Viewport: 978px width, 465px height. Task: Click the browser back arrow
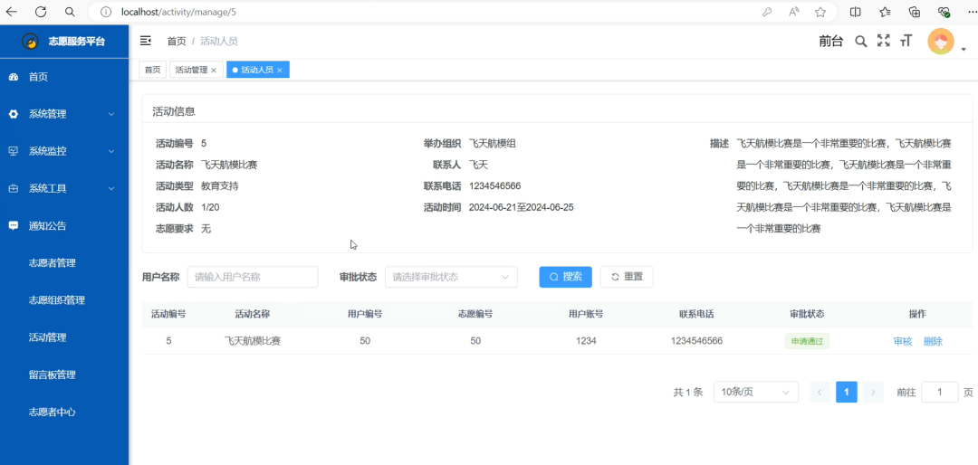(12, 12)
